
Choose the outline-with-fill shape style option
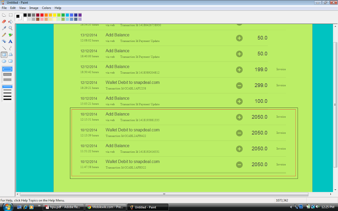coord(7,75)
